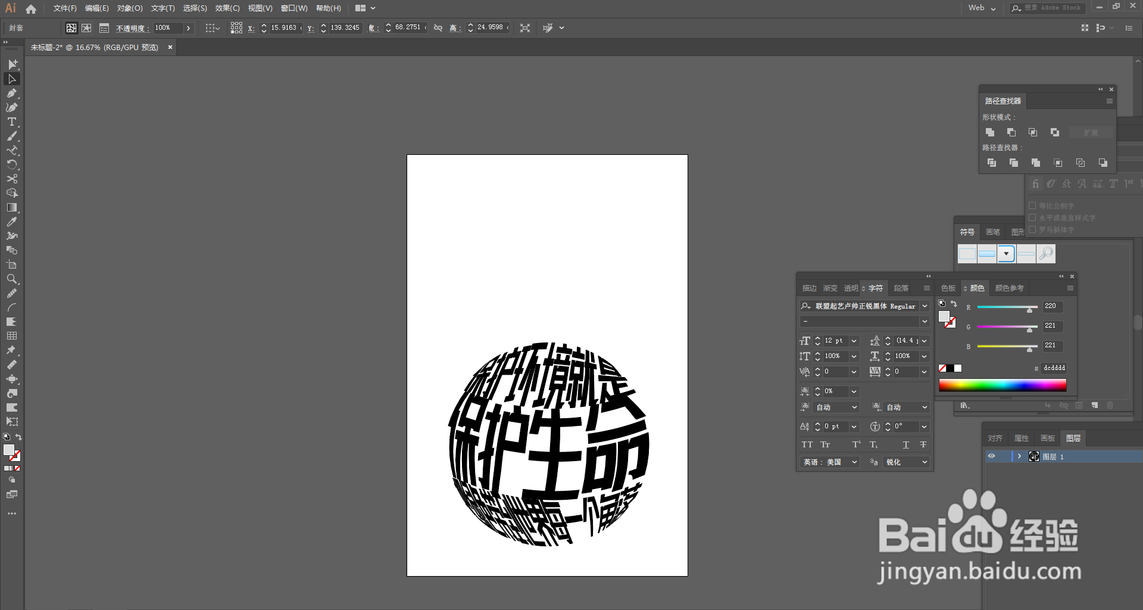Image resolution: width=1143 pixels, height=610 pixels.
Task: Select the Eyedropper tool
Action: [x=12, y=222]
